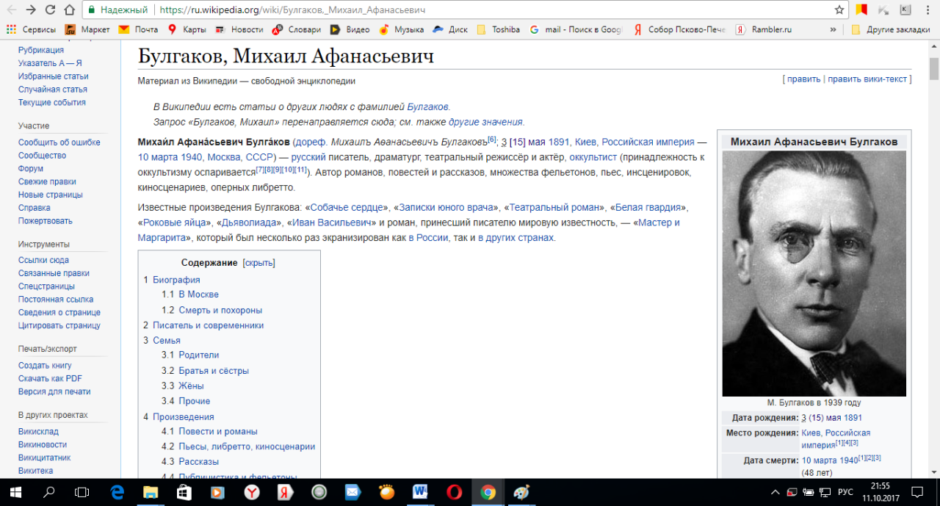Image resolution: width=940 pixels, height=506 pixels.
Task: Open the Мастер и Маргарита link
Action: click(x=408, y=230)
